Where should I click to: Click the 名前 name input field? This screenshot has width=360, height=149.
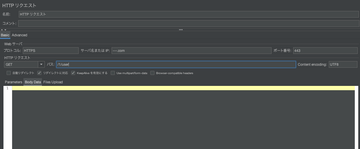click(x=189, y=14)
